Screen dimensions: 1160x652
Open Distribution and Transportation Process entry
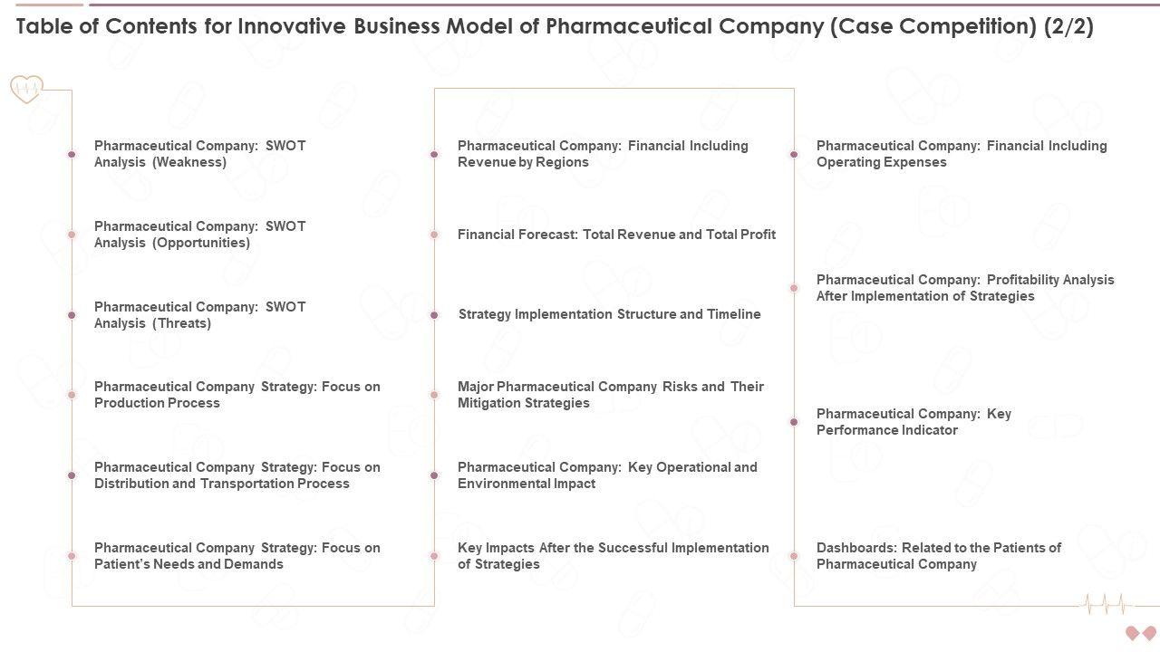tap(237, 475)
